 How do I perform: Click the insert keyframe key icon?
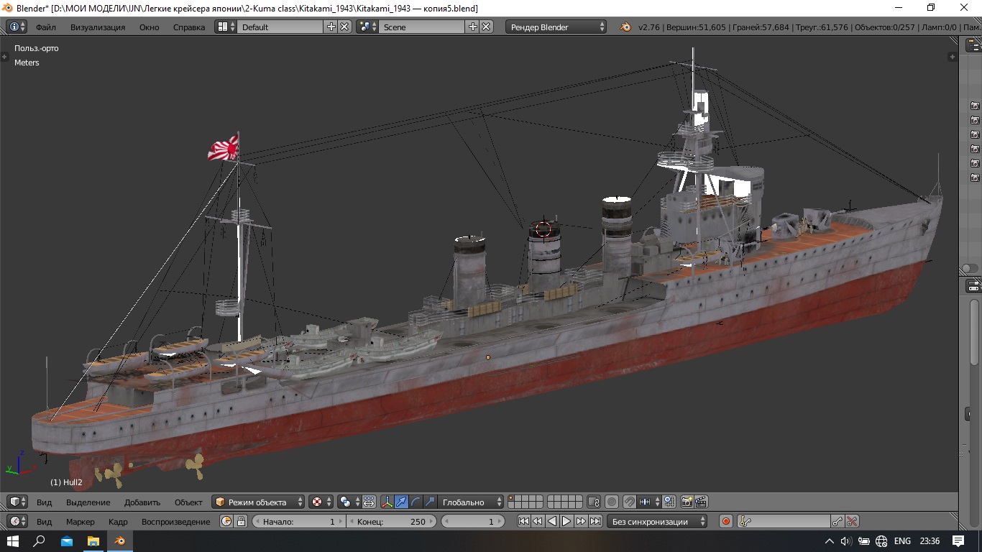tap(838, 521)
